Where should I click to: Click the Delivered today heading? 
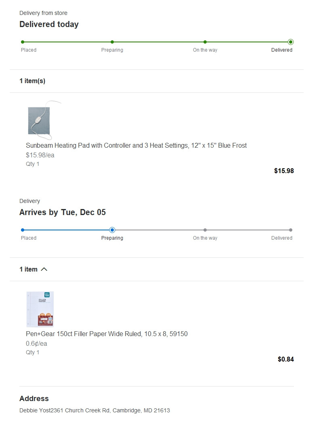[49, 24]
